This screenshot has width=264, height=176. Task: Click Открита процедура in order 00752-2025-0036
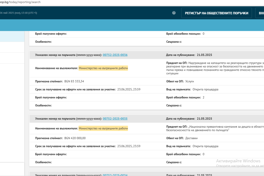(205, 89)
